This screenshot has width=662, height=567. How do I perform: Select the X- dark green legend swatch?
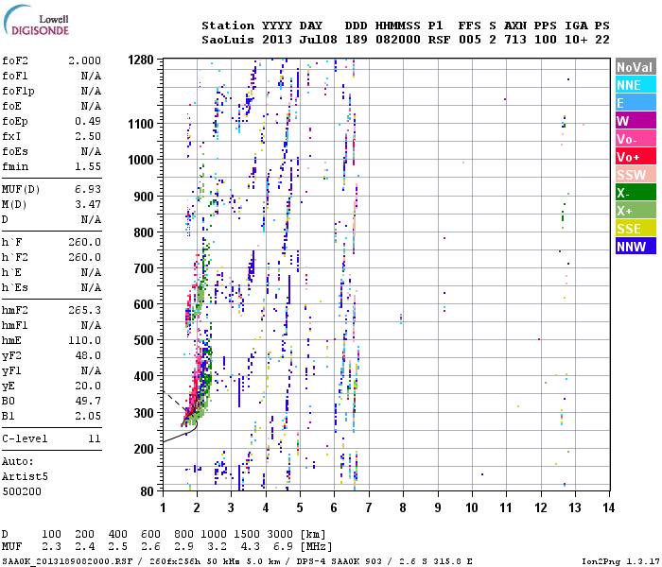[636, 193]
